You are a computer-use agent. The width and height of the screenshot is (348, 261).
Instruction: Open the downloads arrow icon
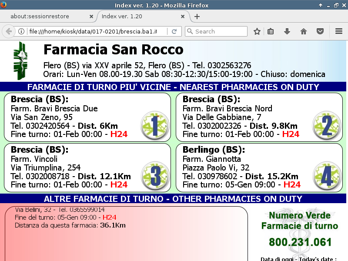pos(287,31)
